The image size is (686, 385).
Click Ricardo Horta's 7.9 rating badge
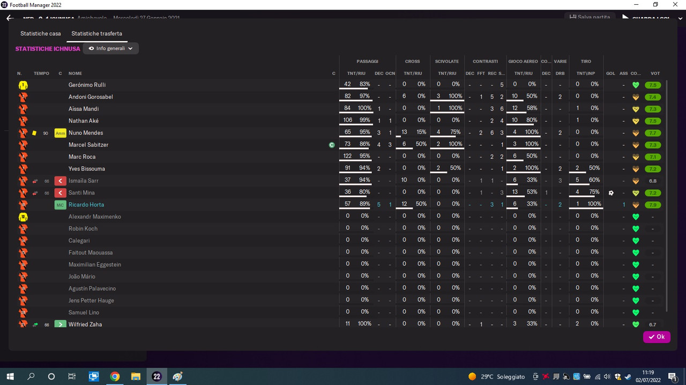click(x=653, y=205)
